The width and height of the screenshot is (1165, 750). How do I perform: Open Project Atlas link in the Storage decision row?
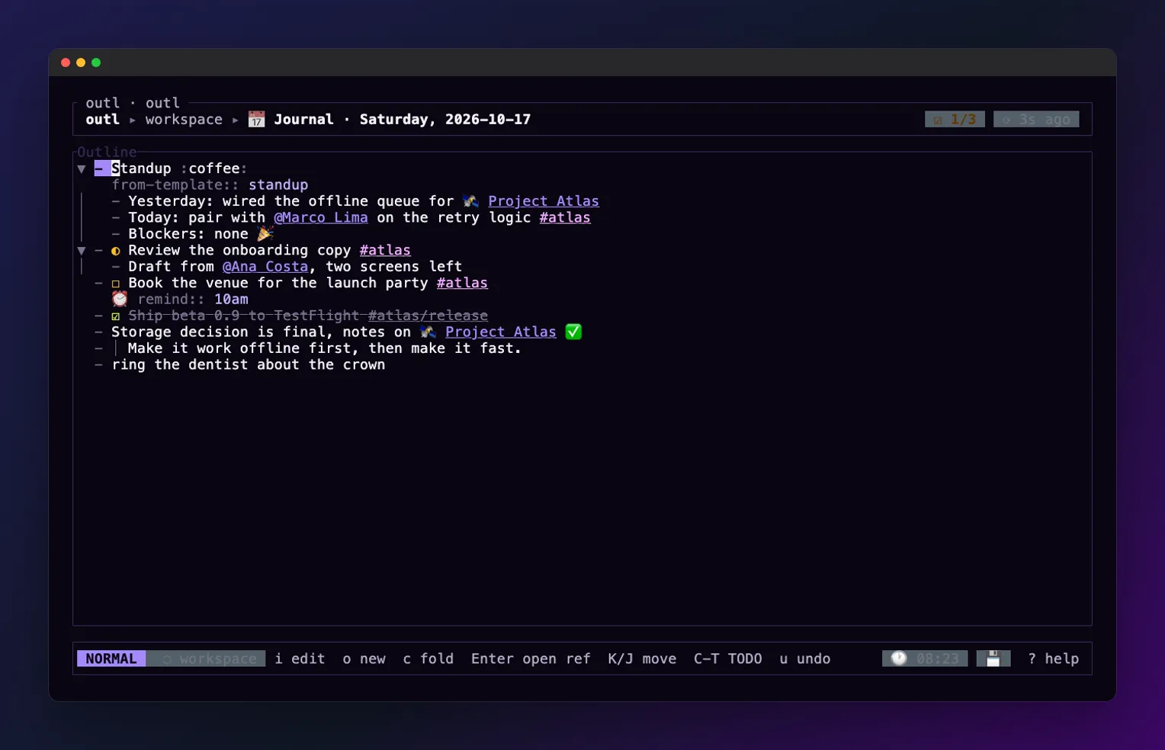[x=501, y=332]
